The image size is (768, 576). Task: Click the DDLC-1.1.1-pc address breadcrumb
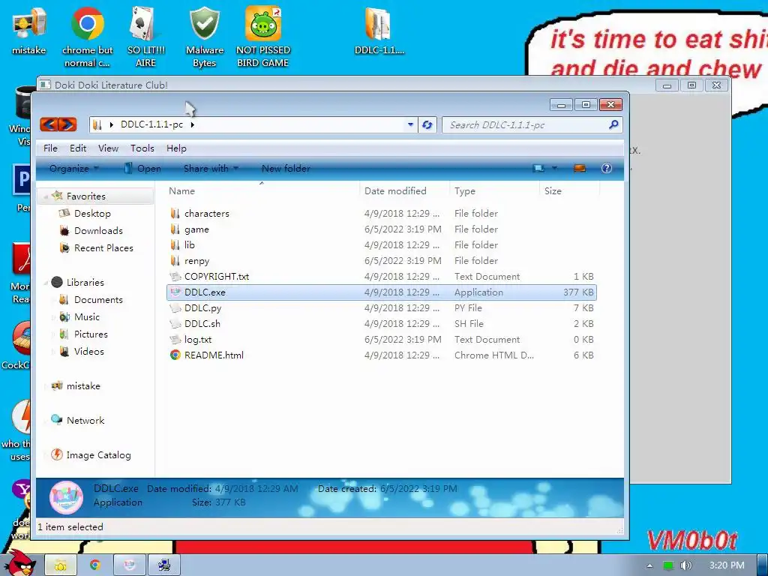coord(151,124)
